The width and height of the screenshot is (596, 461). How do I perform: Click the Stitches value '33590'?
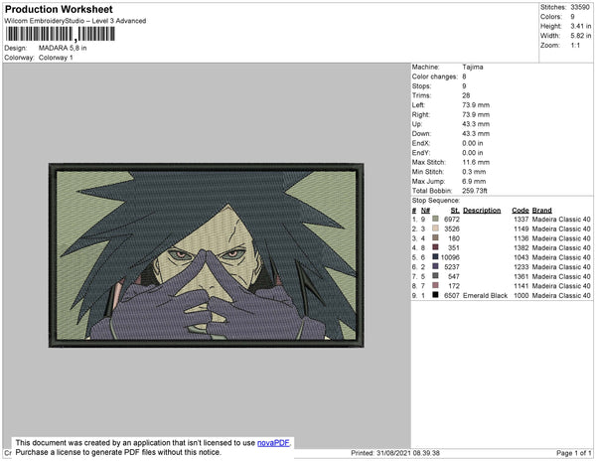580,7
